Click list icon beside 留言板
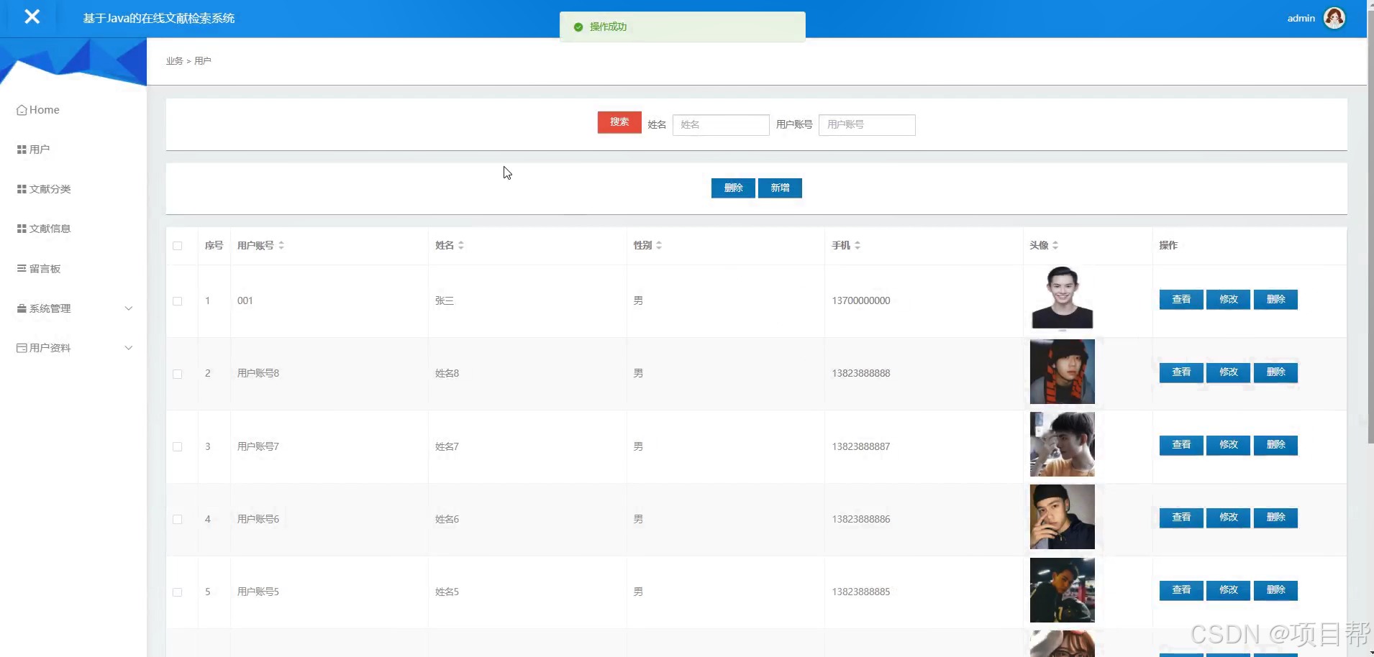The image size is (1374, 657). [22, 268]
